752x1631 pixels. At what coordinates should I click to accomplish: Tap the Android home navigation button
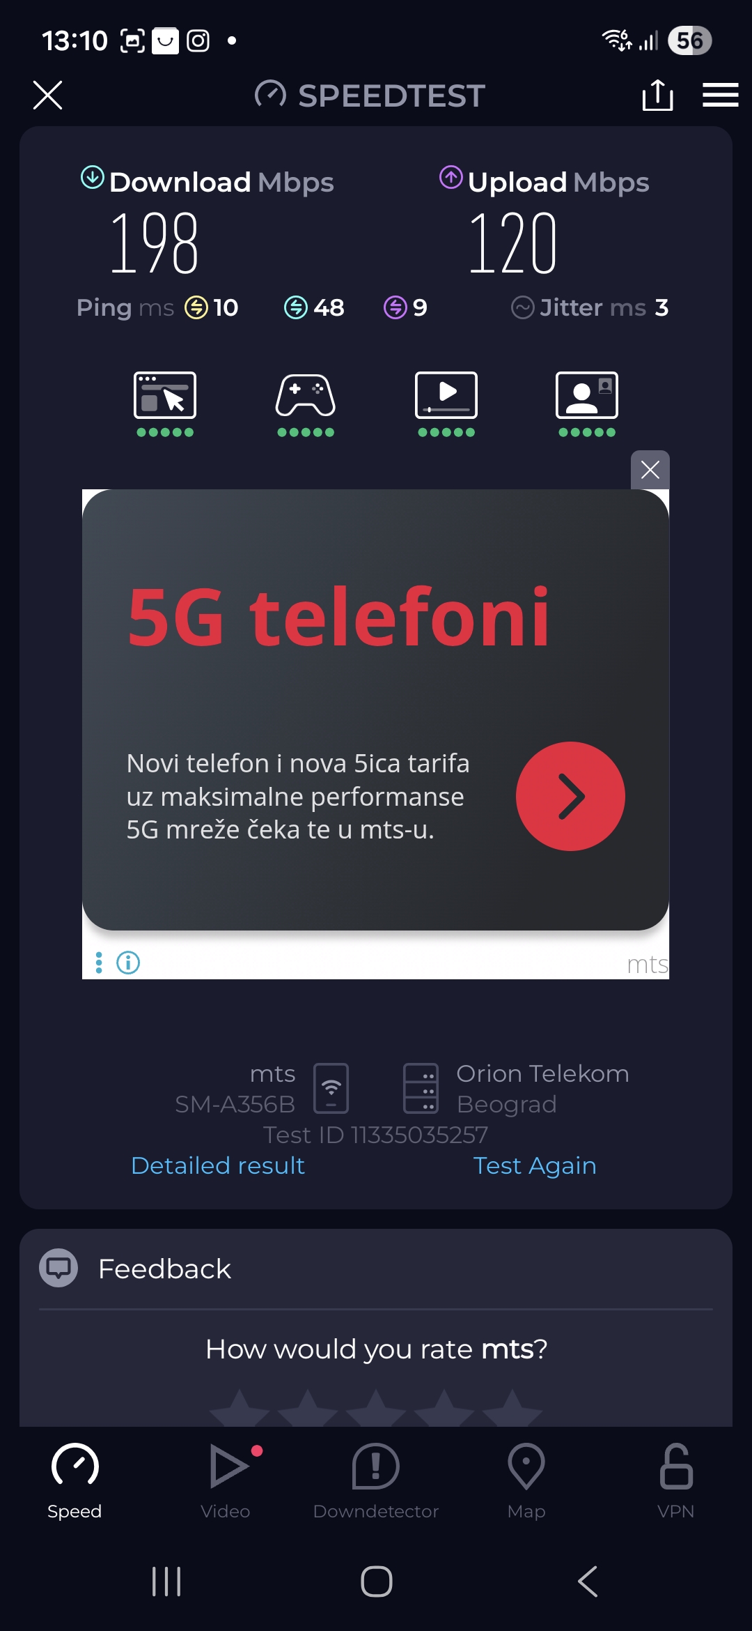[376, 1581]
